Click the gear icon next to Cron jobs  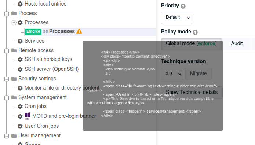[x=20, y=106]
